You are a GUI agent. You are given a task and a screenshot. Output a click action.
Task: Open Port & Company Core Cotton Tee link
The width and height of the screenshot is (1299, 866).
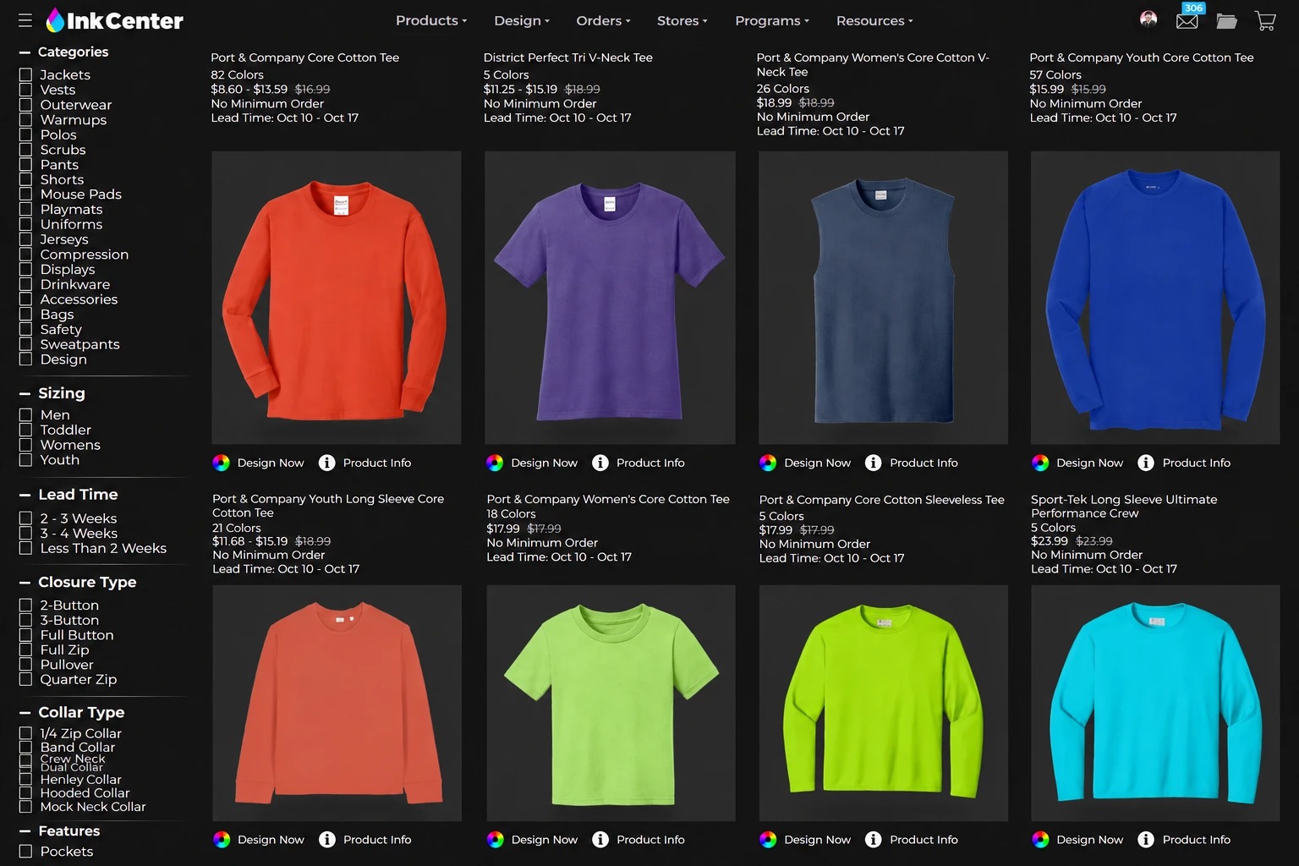pos(304,58)
